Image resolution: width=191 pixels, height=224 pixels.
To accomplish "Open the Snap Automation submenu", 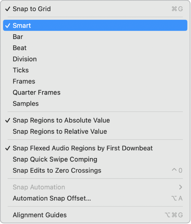I will 39,187.
